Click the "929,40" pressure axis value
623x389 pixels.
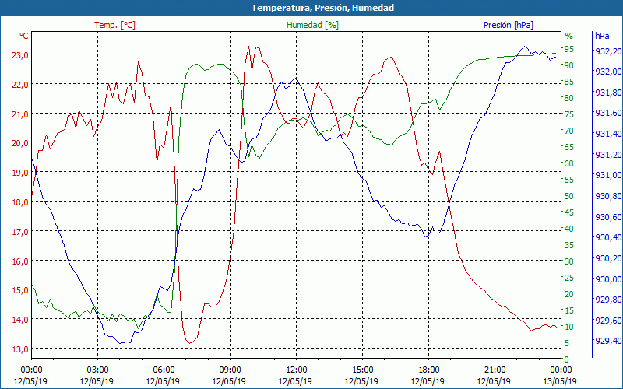pyautogui.click(x=607, y=341)
